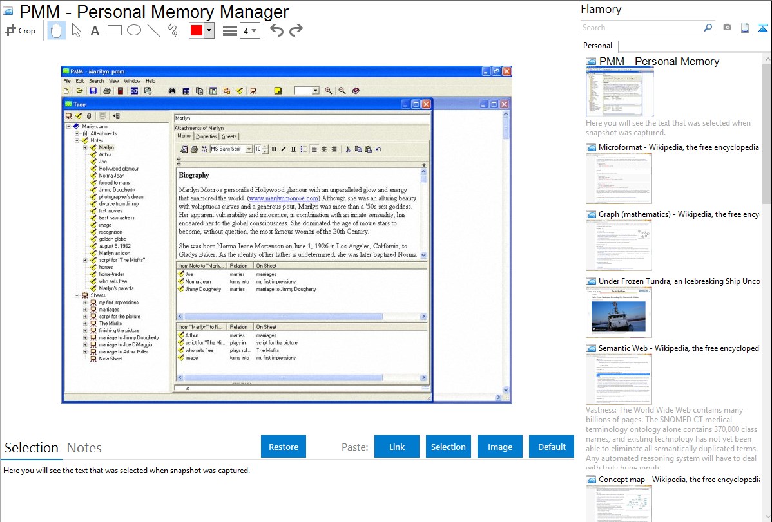Switch to the Notes tab
772x522 pixels.
click(84, 448)
